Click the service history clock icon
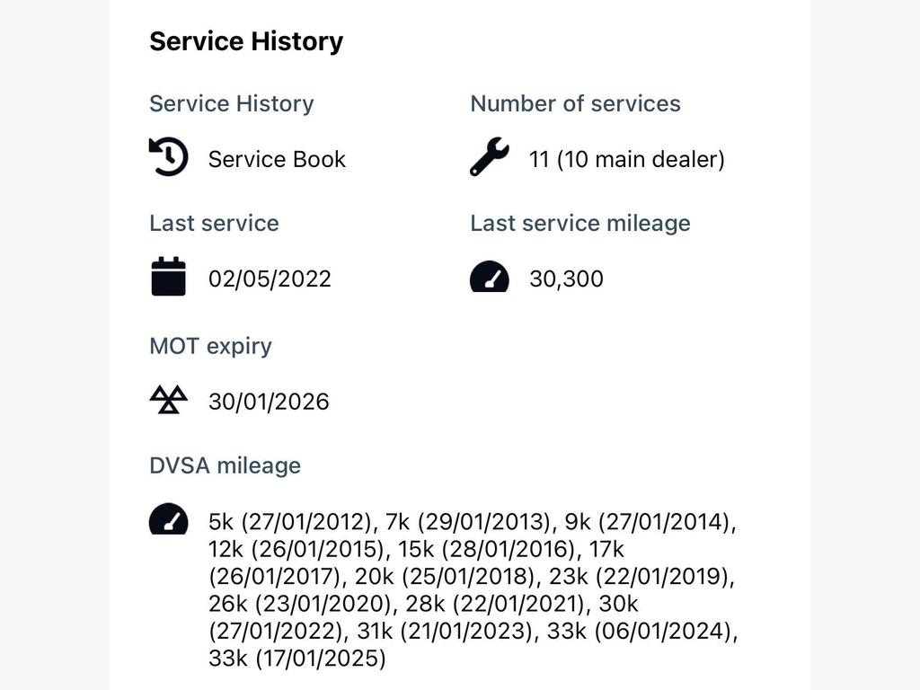Viewport: 920px width, 690px height. [168, 156]
